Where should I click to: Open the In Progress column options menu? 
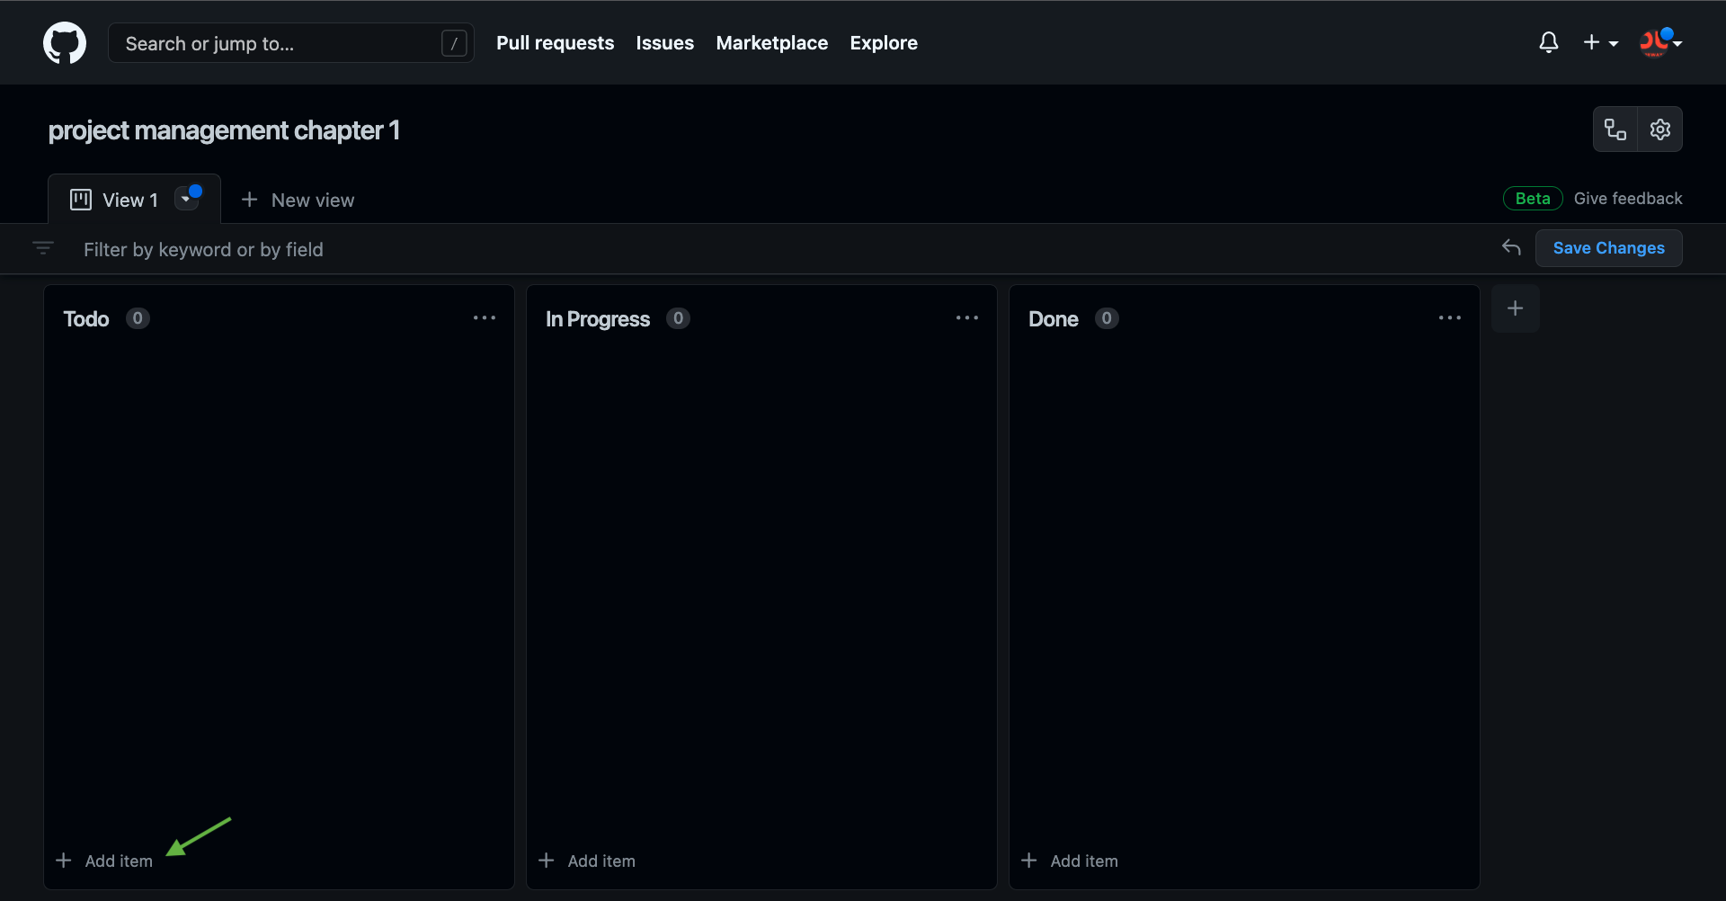pos(967,318)
